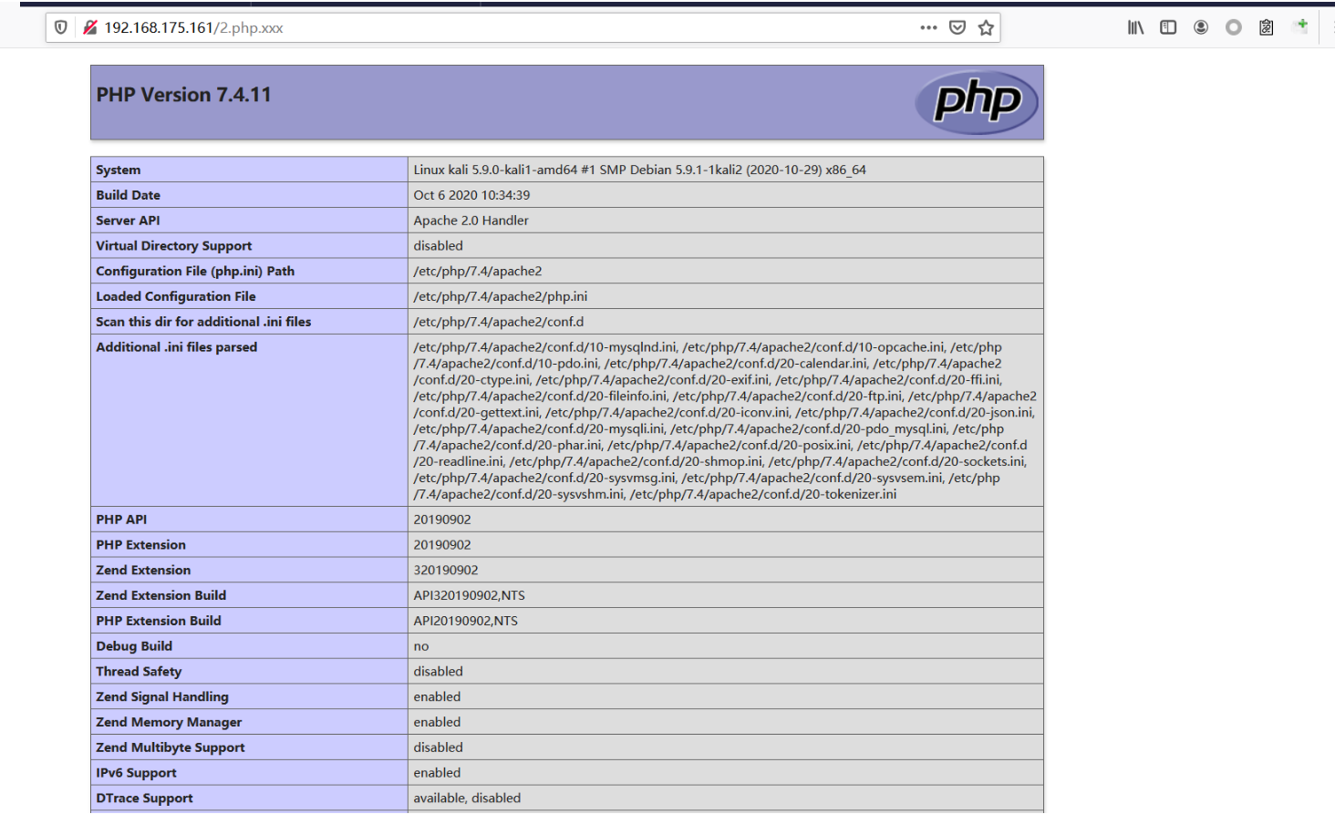The image size is (1335, 814).
Task: Click the System row value text
Action: pos(639,170)
